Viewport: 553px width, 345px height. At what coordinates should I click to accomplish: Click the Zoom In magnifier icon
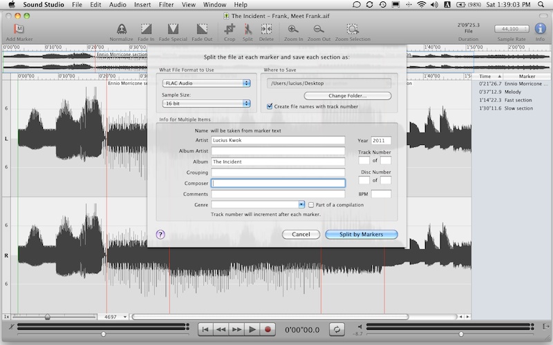pyautogui.click(x=293, y=29)
